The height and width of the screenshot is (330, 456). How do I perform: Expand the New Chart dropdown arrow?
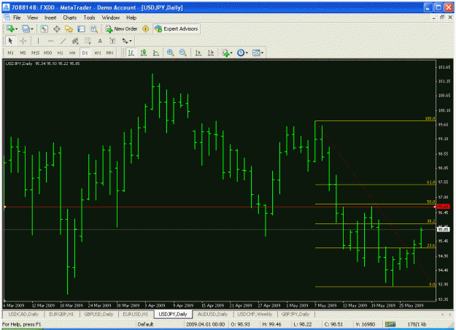click(16, 29)
